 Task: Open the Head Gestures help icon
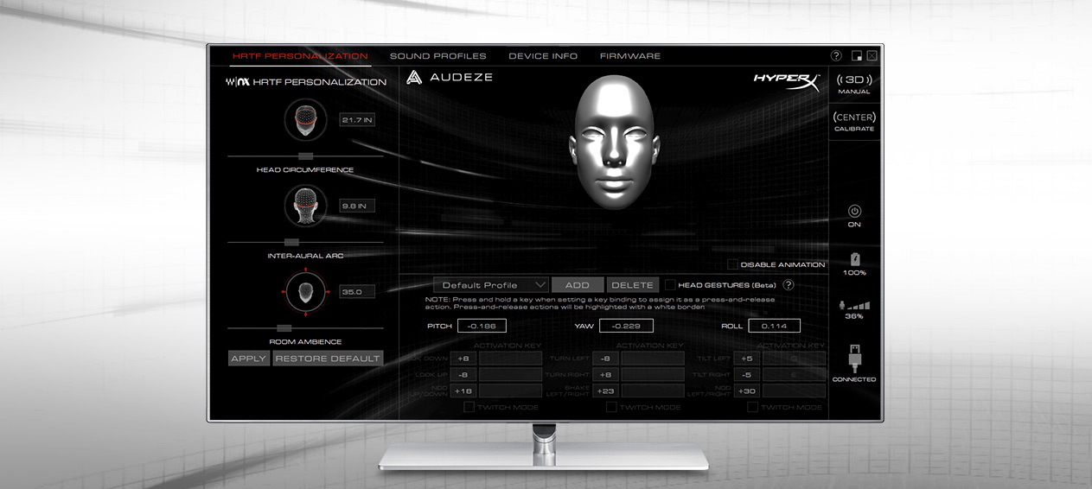click(789, 285)
